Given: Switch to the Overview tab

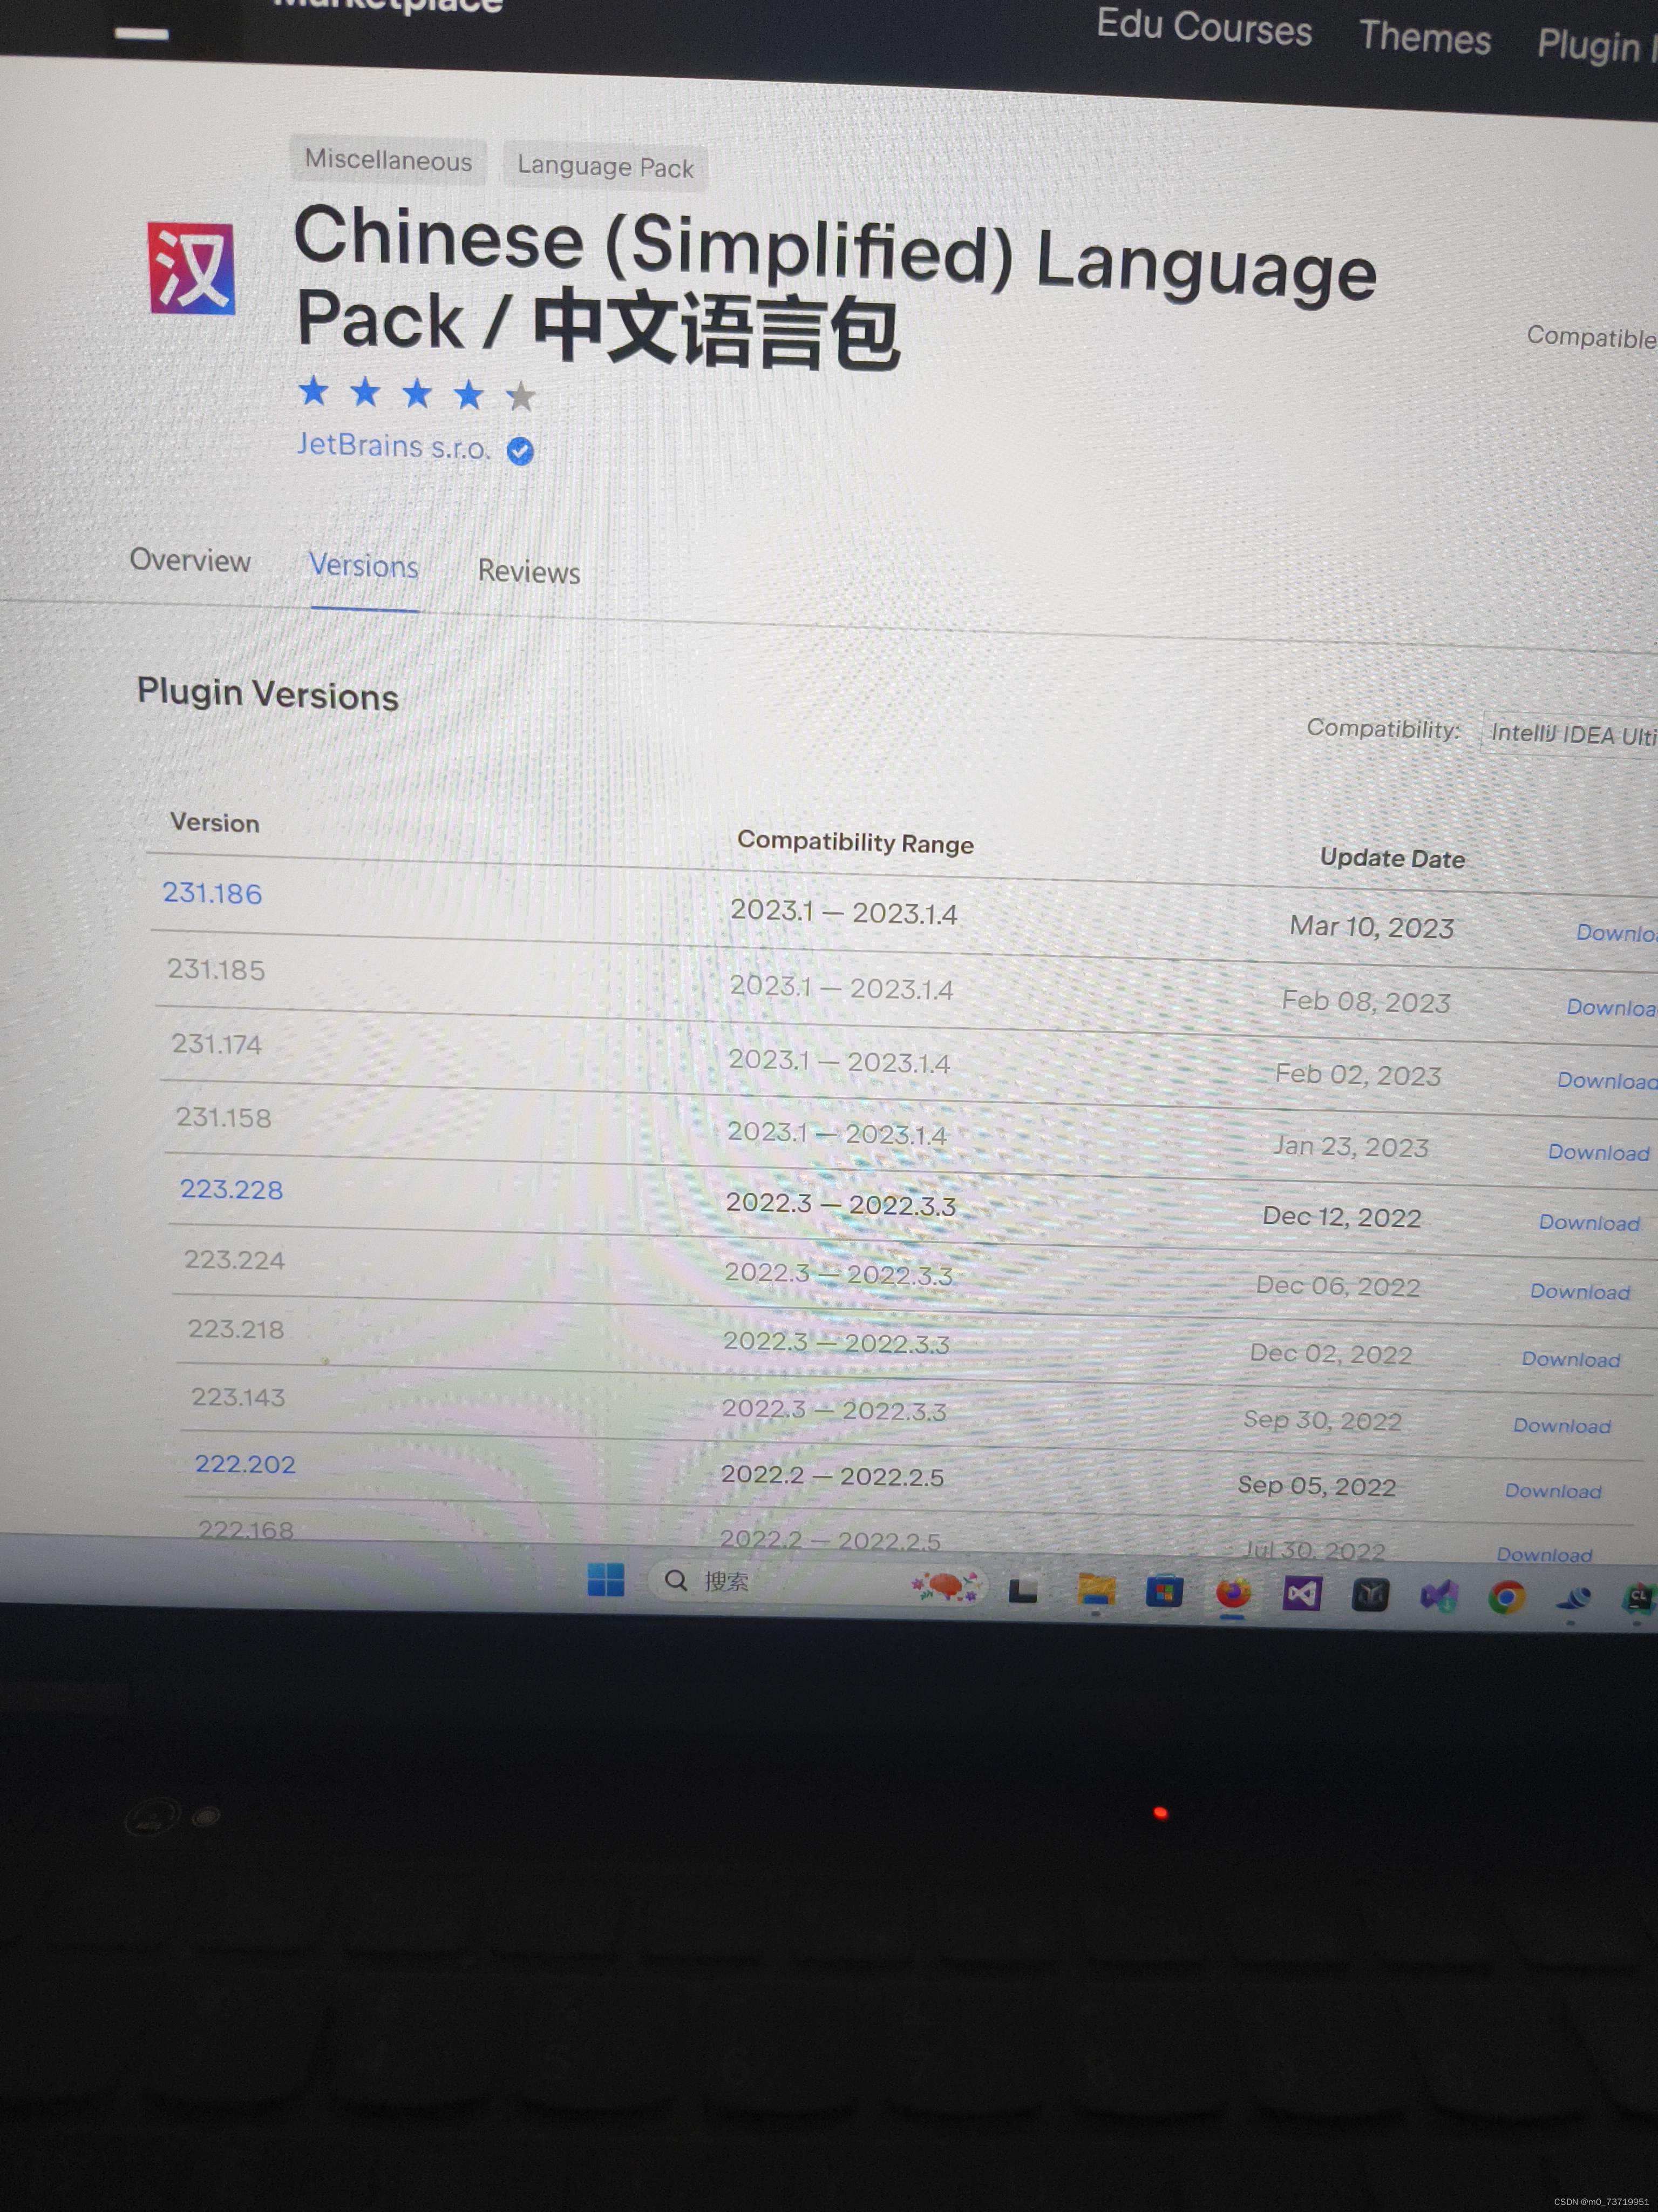Looking at the screenshot, I should (x=190, y=560).
